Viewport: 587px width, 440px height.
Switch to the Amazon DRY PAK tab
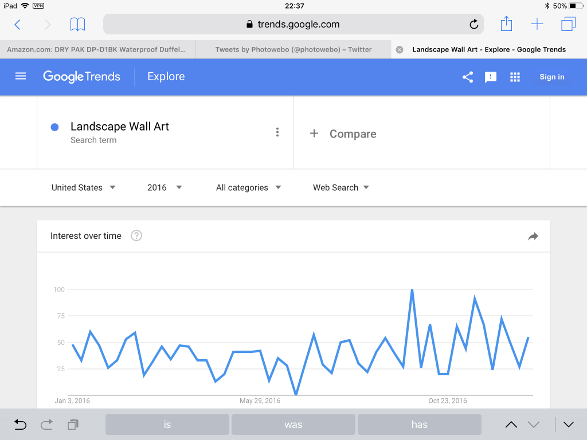tap(97, 49)
